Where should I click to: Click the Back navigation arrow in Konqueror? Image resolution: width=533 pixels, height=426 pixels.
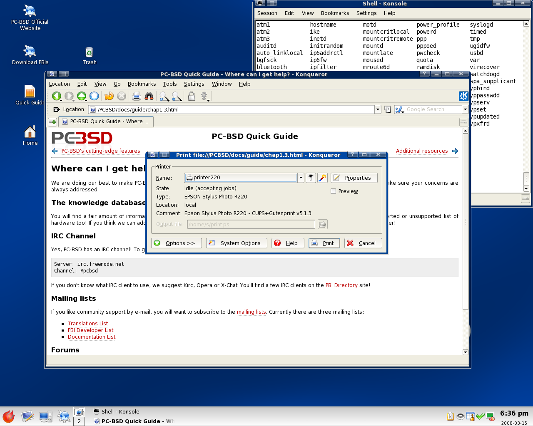(56, 96)
